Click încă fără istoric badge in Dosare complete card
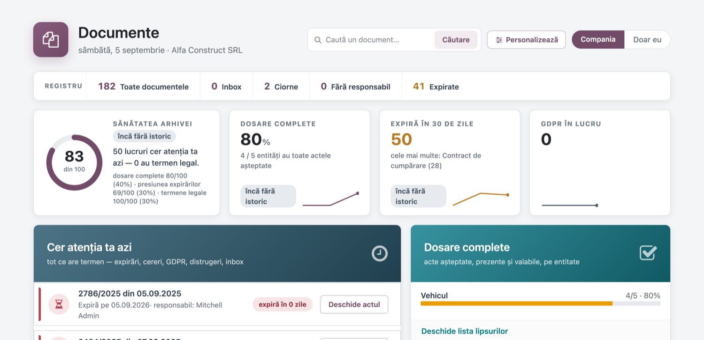 point(268,196)
